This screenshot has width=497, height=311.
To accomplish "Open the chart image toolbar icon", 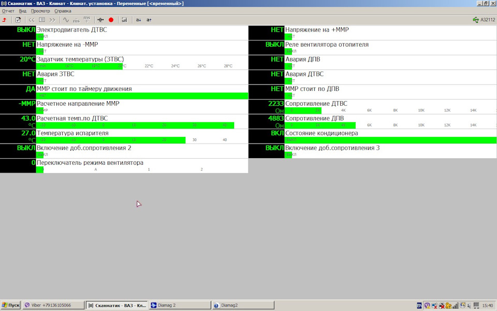I will 124,20.
